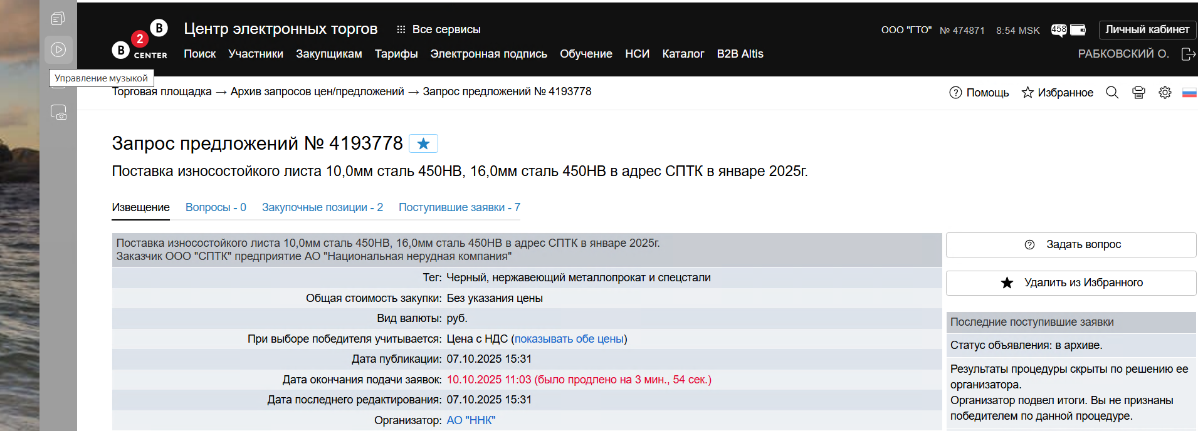The height and width of the screenshot is (431, 1198).
Task: Click Задать вопрос button
Action: (x=1071, y=245)
